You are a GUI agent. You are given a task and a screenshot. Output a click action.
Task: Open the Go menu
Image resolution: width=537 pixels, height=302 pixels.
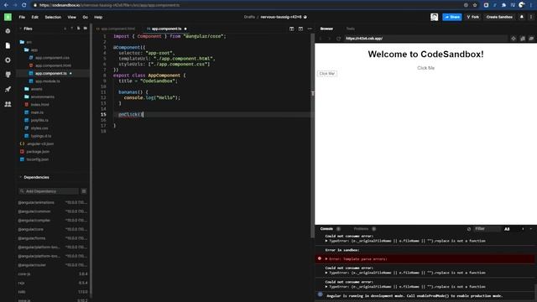pos(86,17)
